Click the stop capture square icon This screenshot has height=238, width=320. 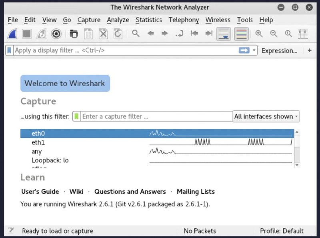[x=27, y=34]
